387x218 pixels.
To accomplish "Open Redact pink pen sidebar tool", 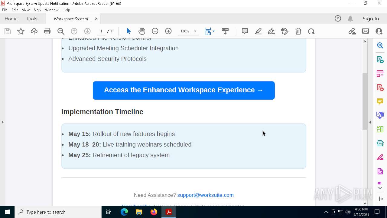I will [380, 157].
